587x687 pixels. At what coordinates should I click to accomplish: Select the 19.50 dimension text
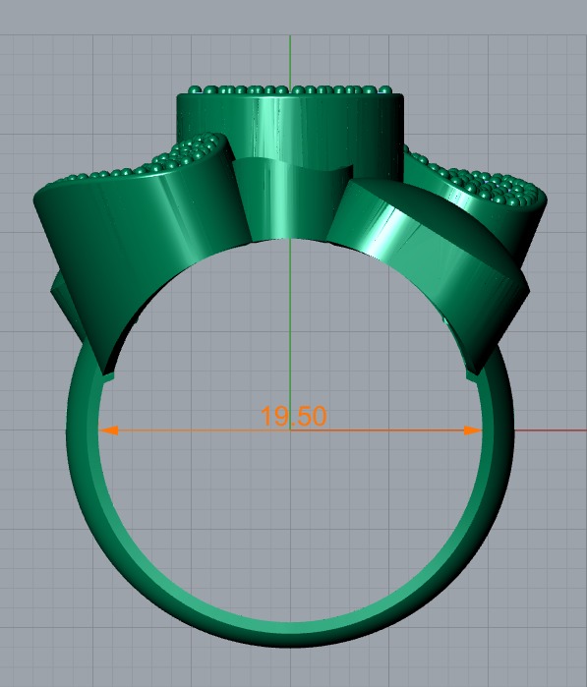click(293, 416)
